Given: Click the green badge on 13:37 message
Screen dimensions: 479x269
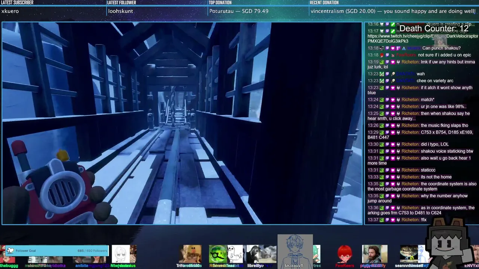Looking at the screenshot, I should [382, 220].
